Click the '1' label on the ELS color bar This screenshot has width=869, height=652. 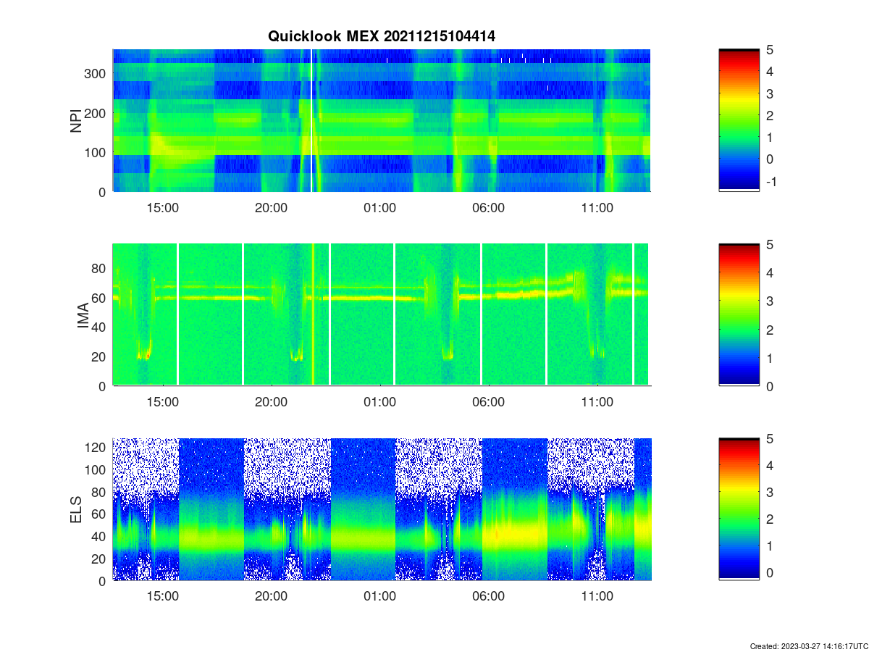(769, 546)
